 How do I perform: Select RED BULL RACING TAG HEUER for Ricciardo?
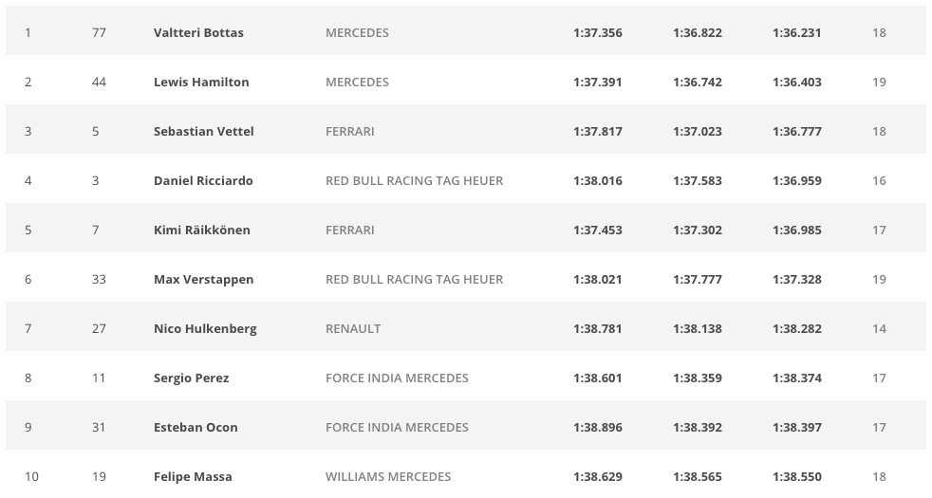[414, 180]
